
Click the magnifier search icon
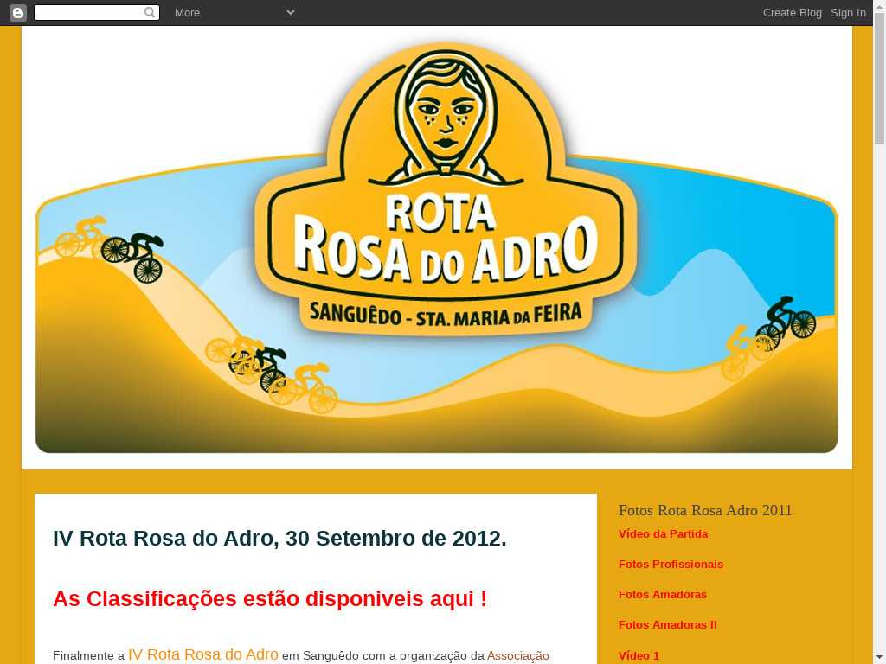click(x=151, y=12)
